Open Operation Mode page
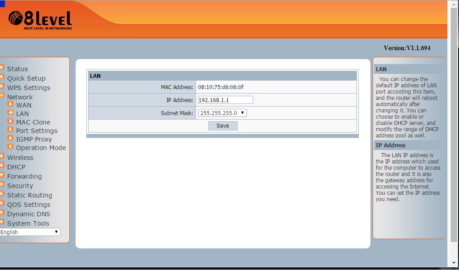The height and width of the screenshot is (270, 459). tap(41, 148)
